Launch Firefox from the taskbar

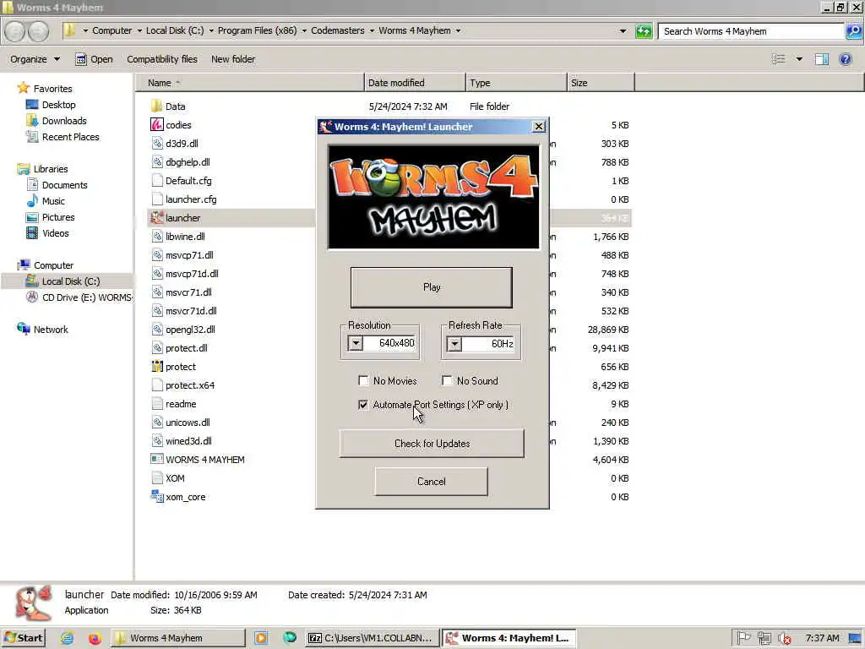point(95,638)
